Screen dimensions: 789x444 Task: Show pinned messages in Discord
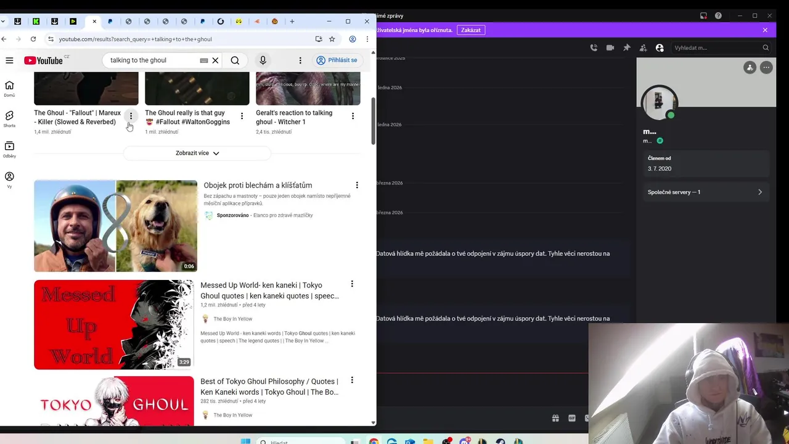pos(627,47)
